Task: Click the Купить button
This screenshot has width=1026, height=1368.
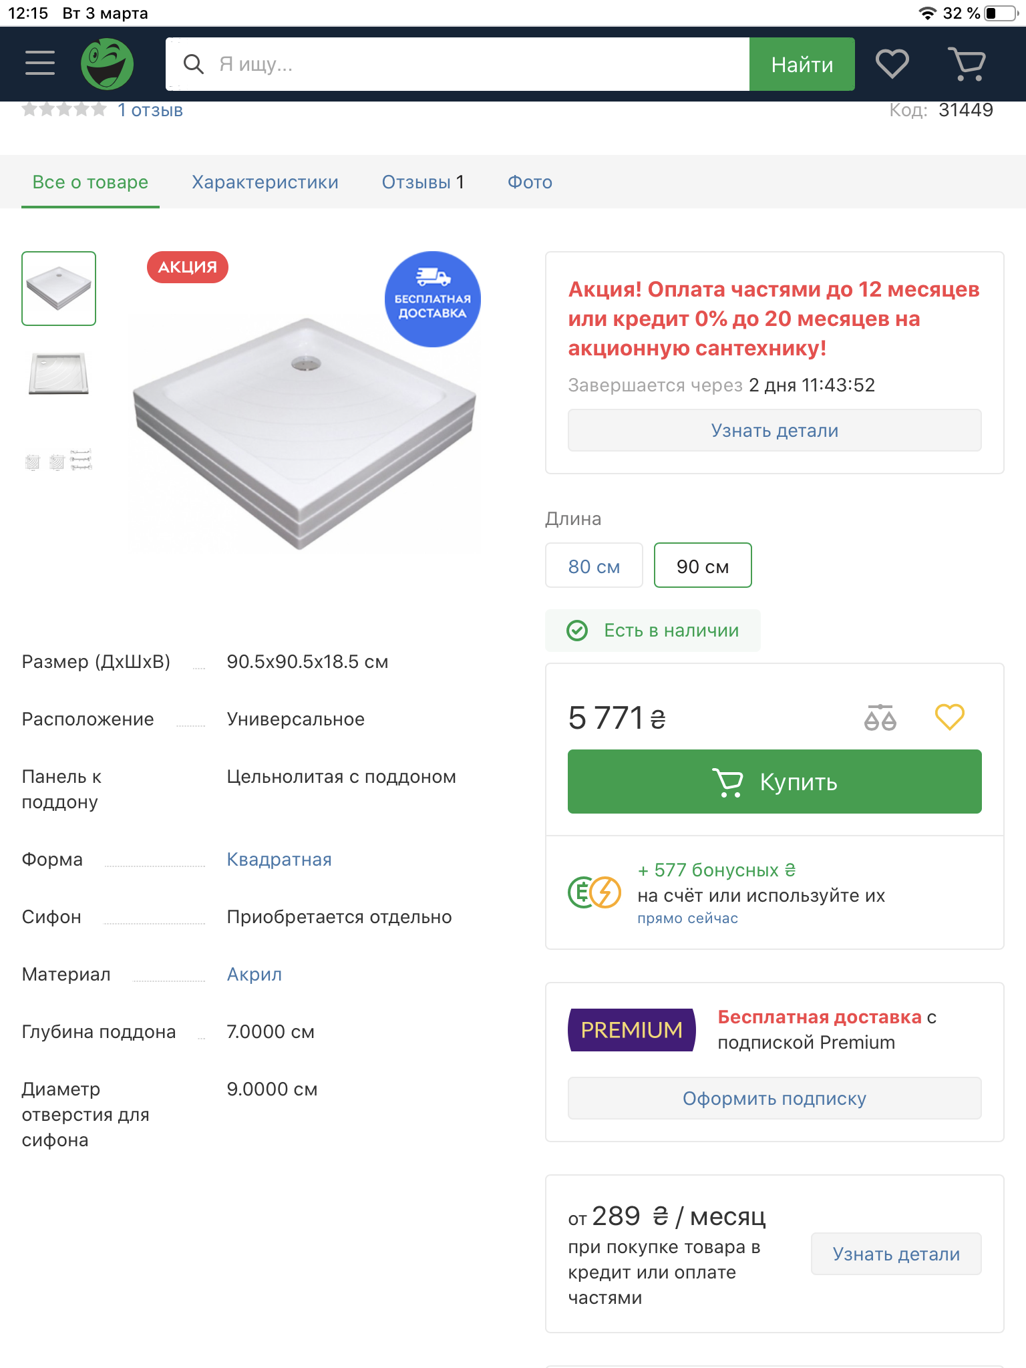Action: tap(774, 782)
